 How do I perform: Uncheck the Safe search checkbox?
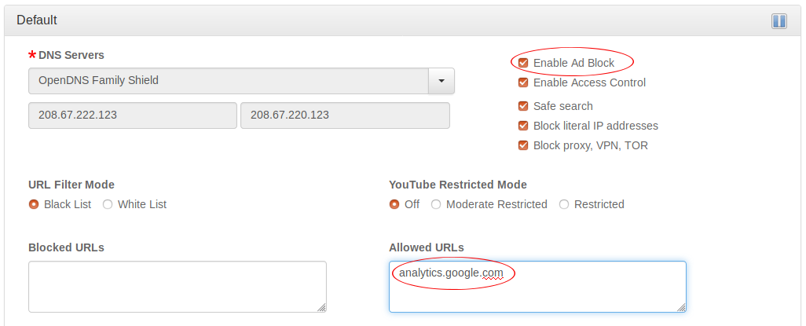pos(523,106)
